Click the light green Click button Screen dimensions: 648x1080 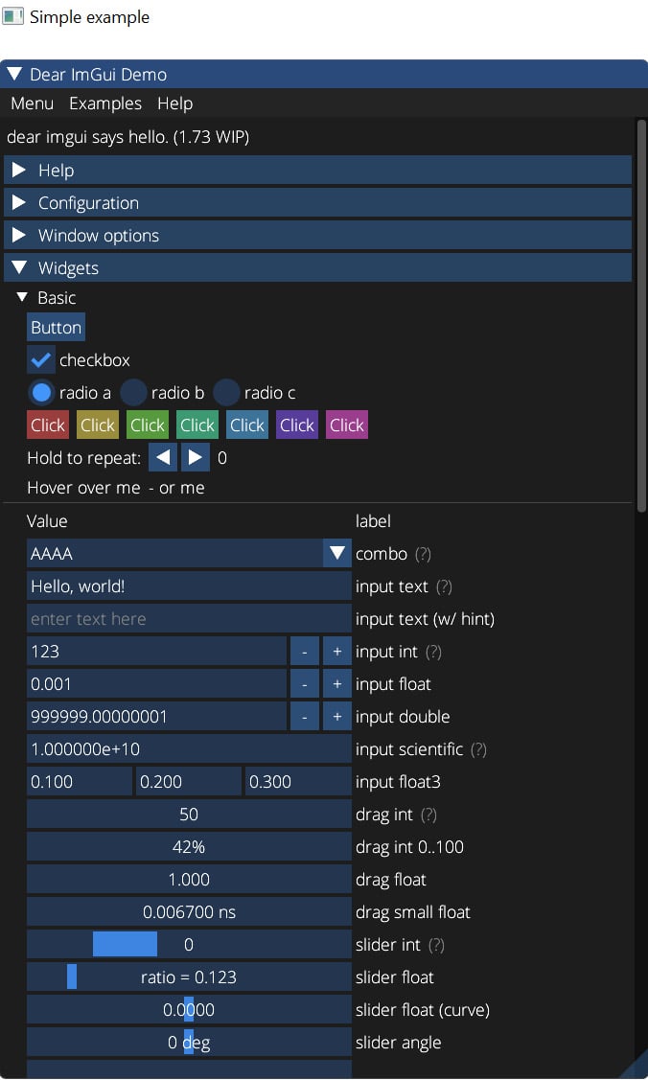click(x=148, y=425)
